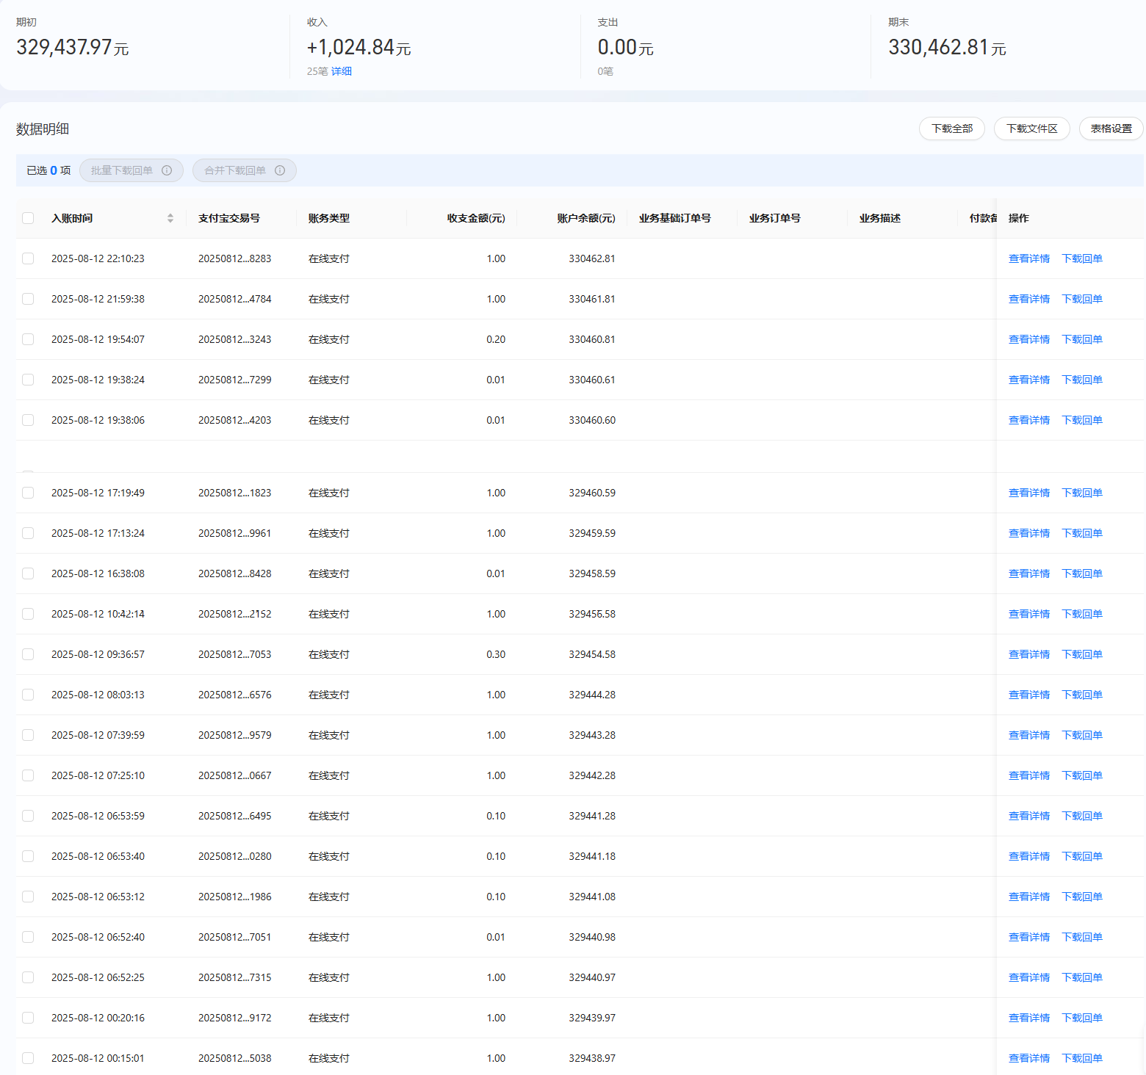Download receipt for transaction 20250812...4203
The width and height of the screenshot is (1146, 1075).
click(x=1082, y=420)
